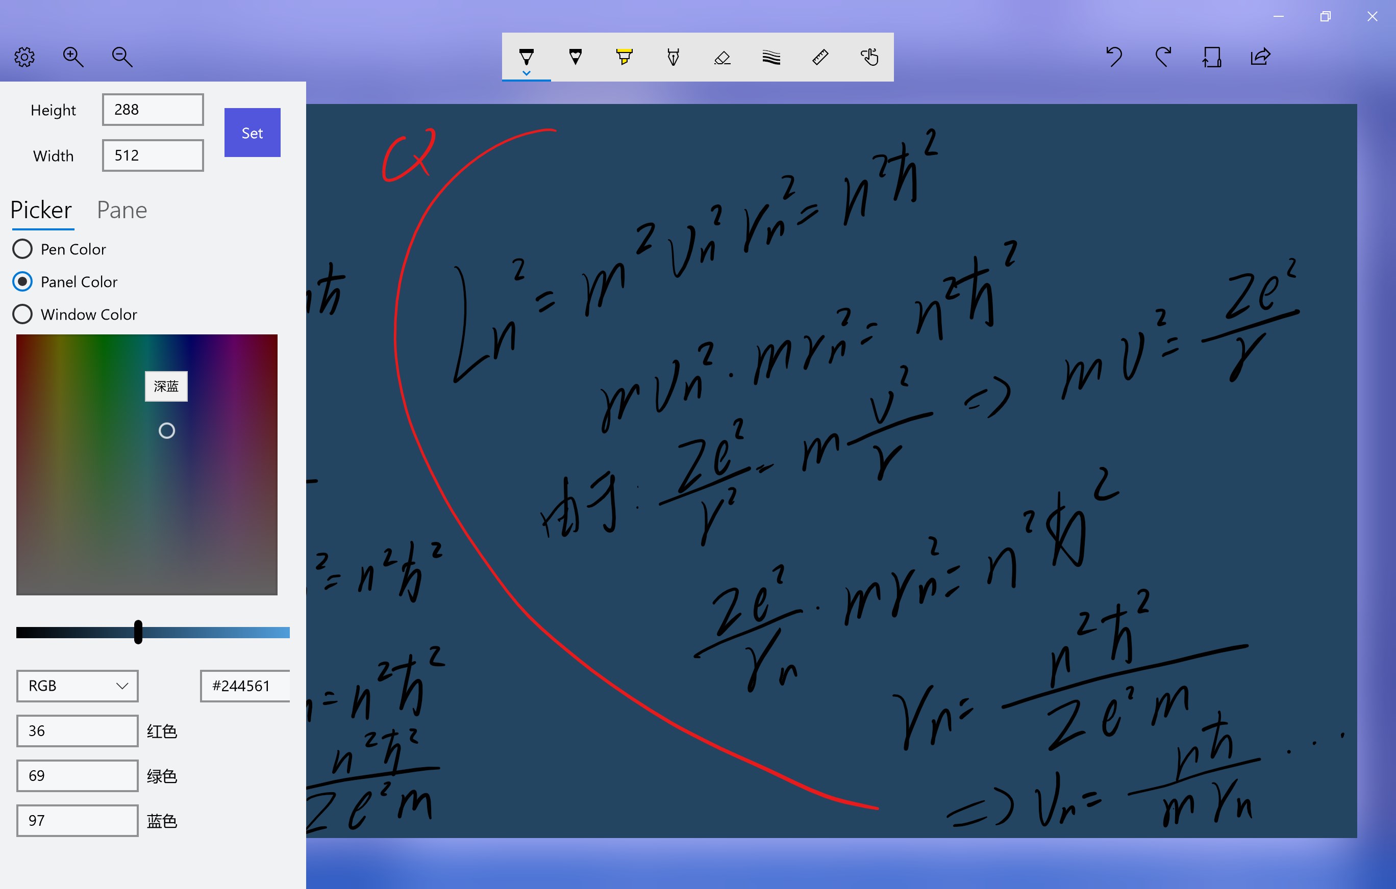
Task: Select the pencil tool
Action: (575, 56)
